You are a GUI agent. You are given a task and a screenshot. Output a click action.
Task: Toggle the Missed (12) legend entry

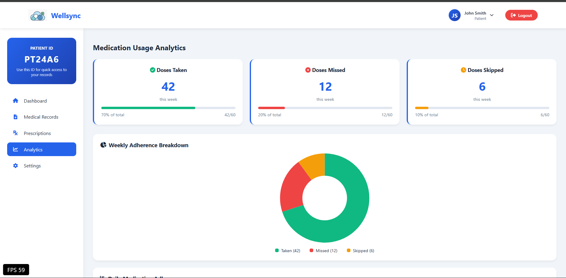323,251
